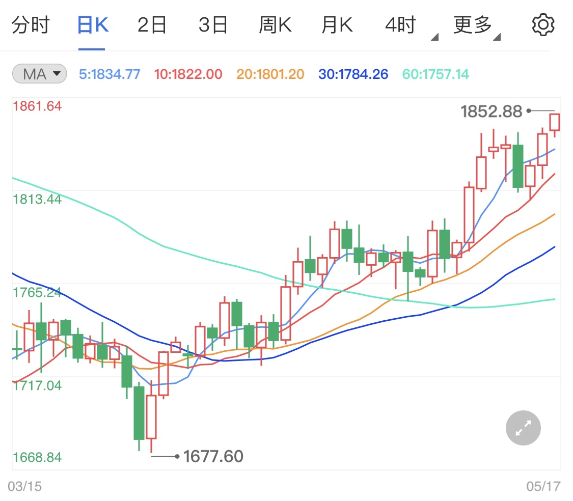Click the MA30 blue indicator value
The height and width of the screenshot is (501, 573).
pos(352,73)
